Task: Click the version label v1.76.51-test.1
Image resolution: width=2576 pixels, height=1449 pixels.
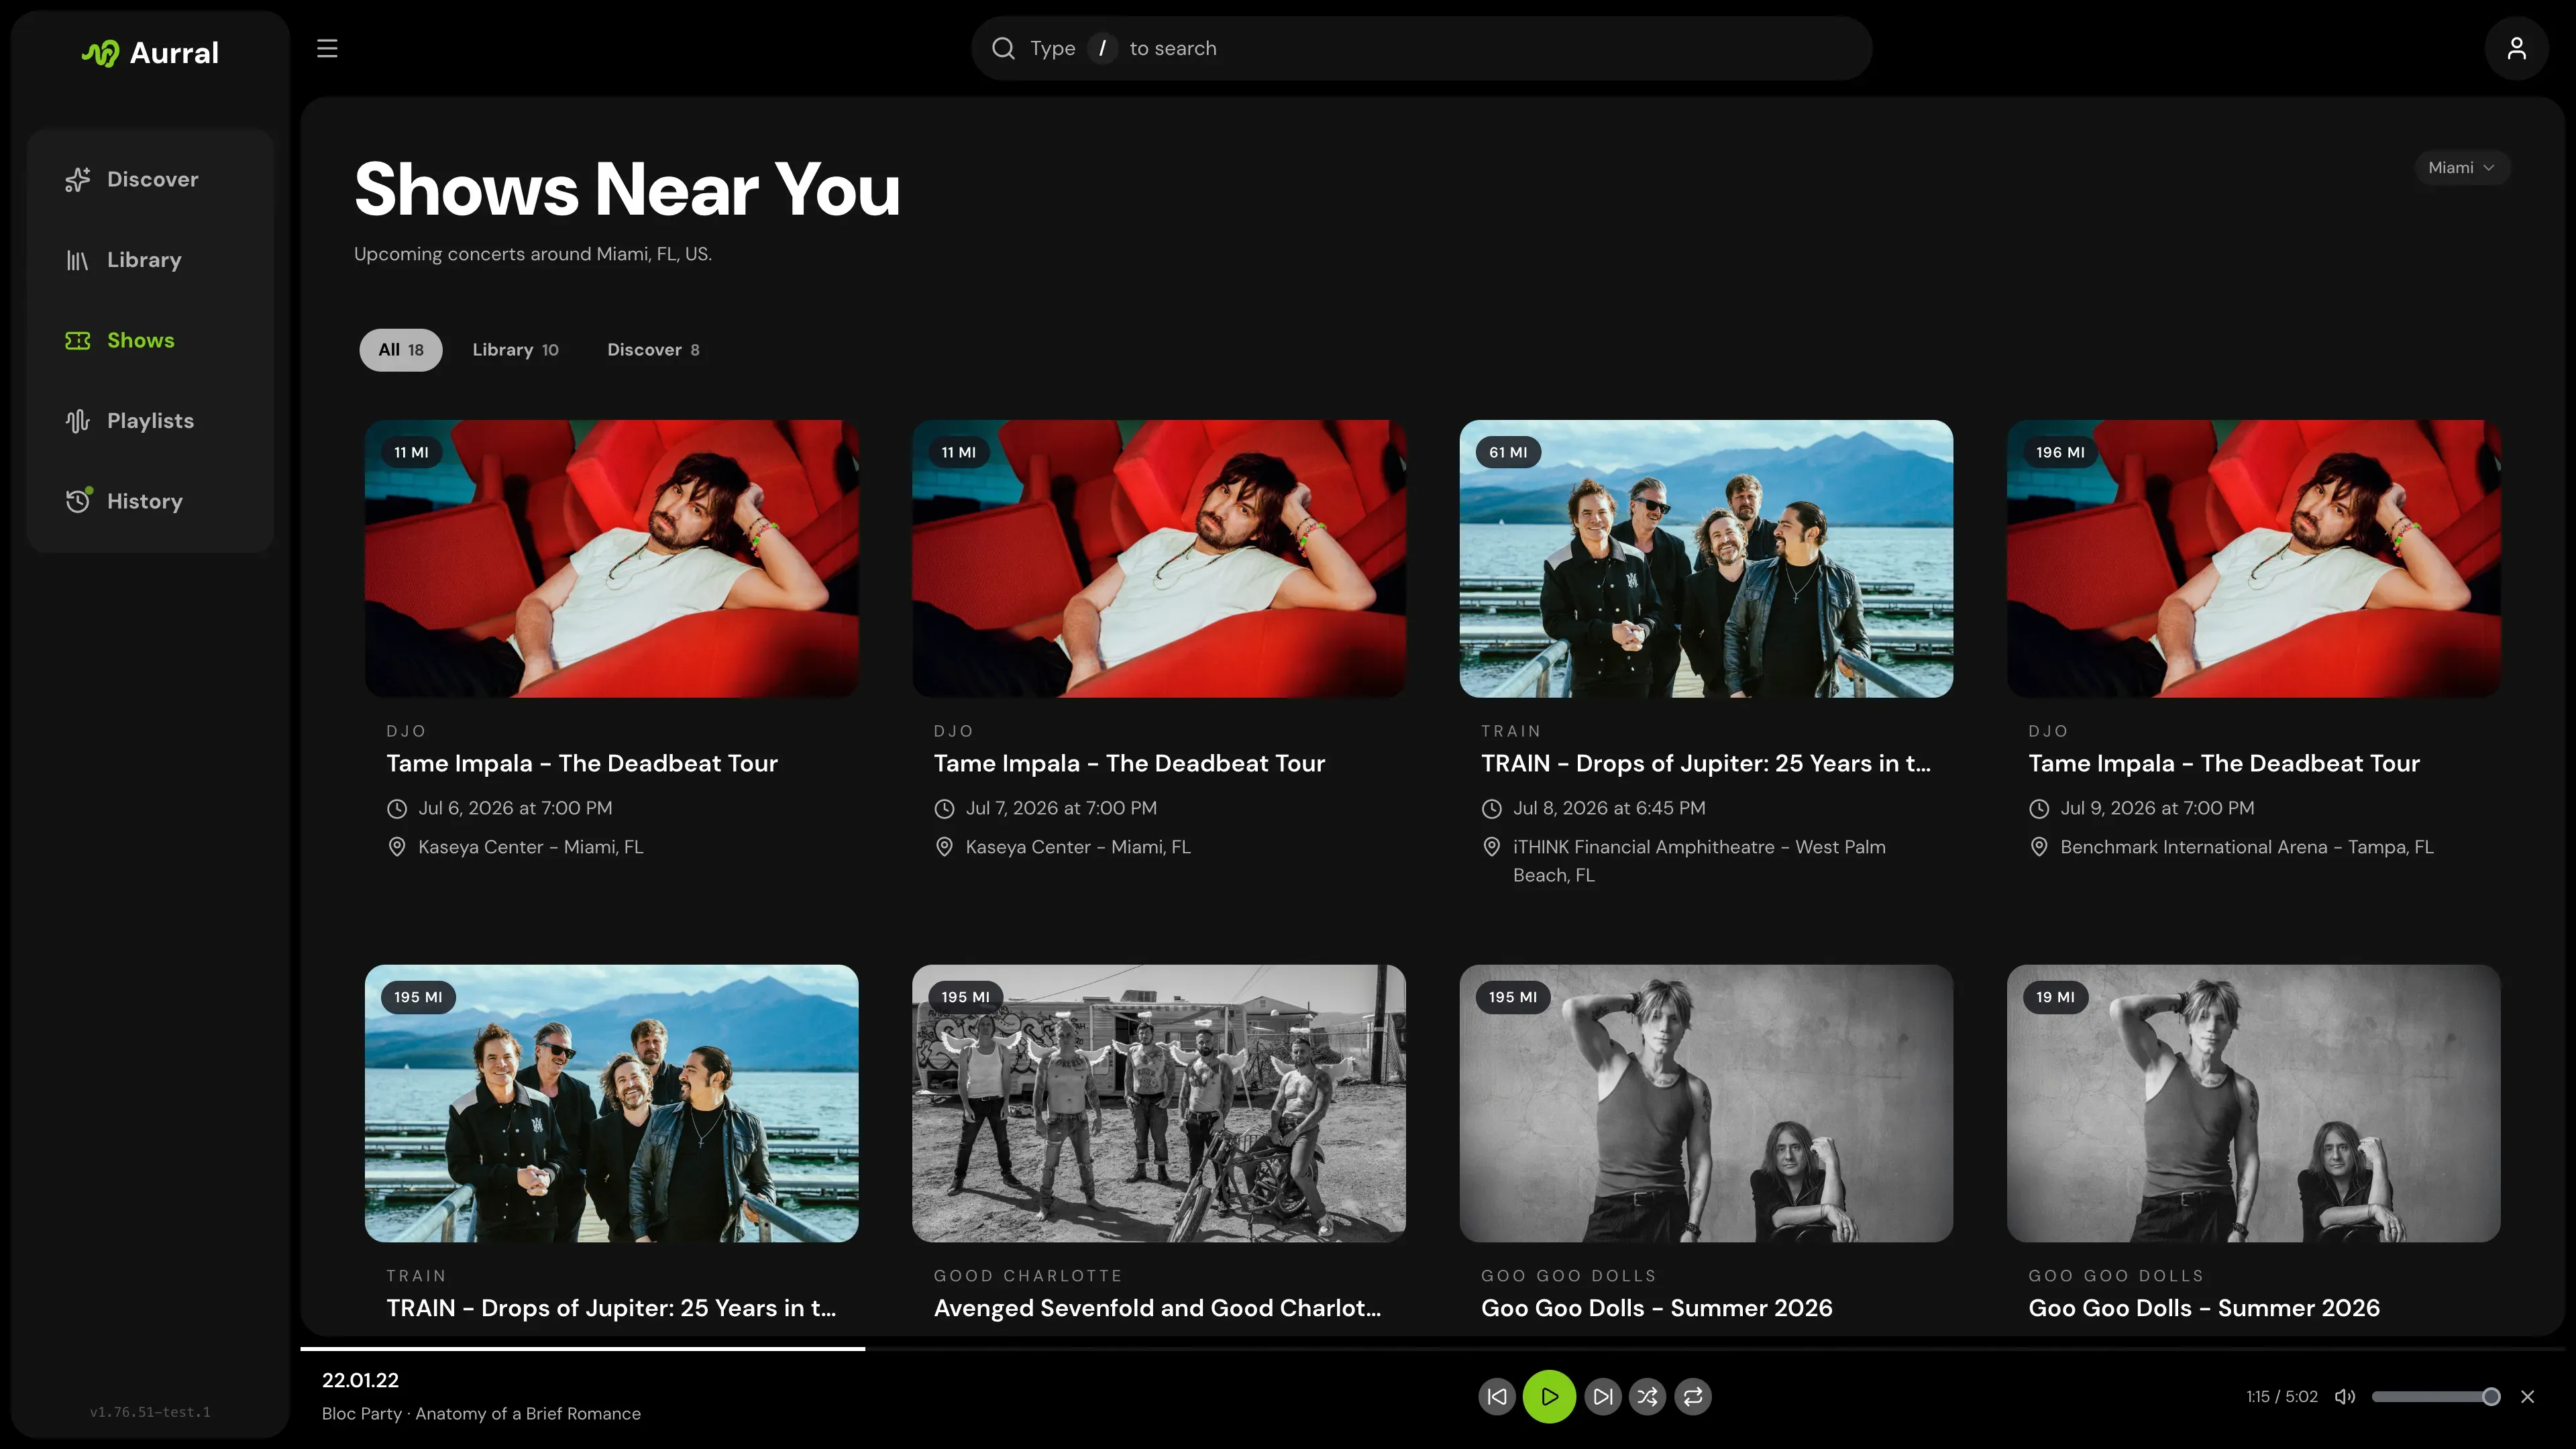Action: [x=150, y=1413]
